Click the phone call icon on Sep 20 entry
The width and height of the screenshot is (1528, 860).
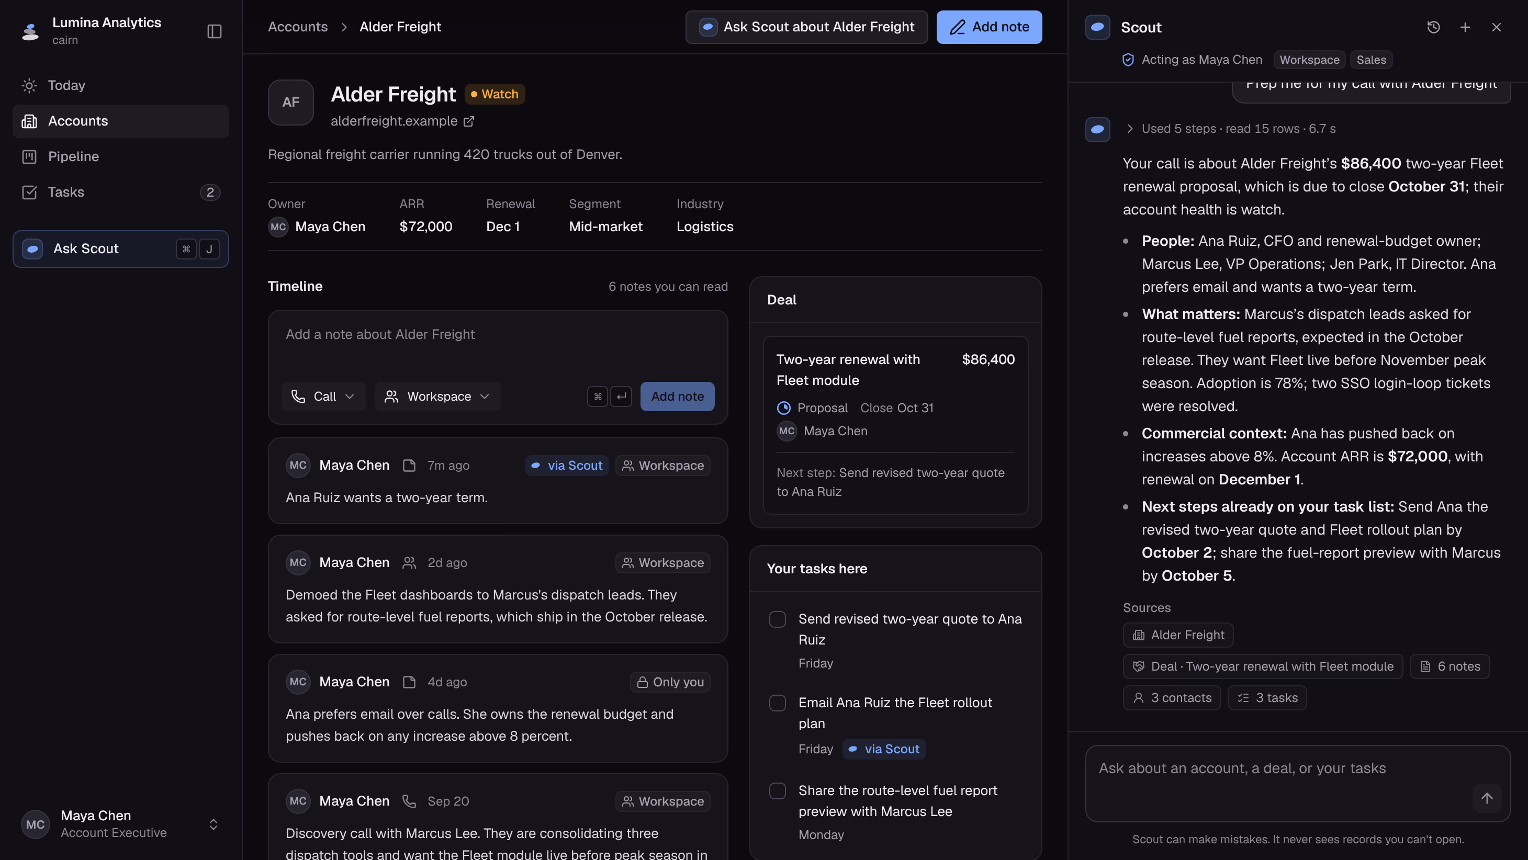point(409,801)
